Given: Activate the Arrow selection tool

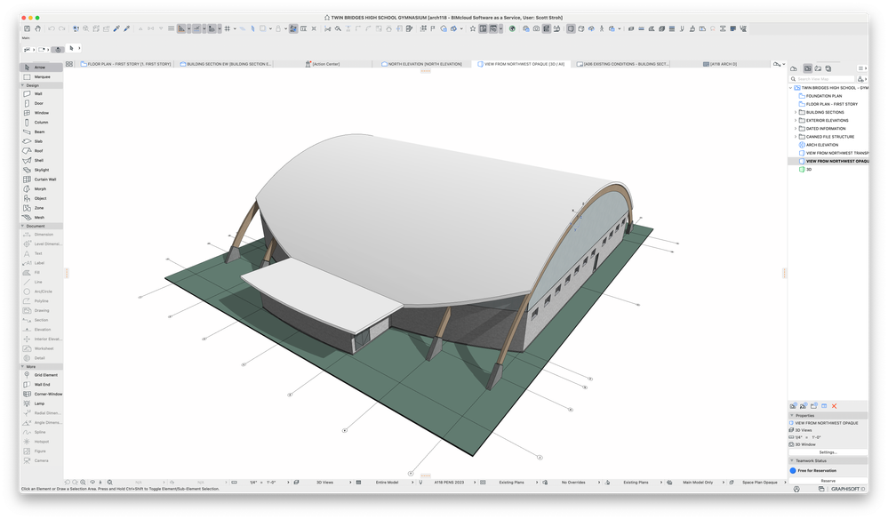Looking at the screenshot, I should 42,67.
